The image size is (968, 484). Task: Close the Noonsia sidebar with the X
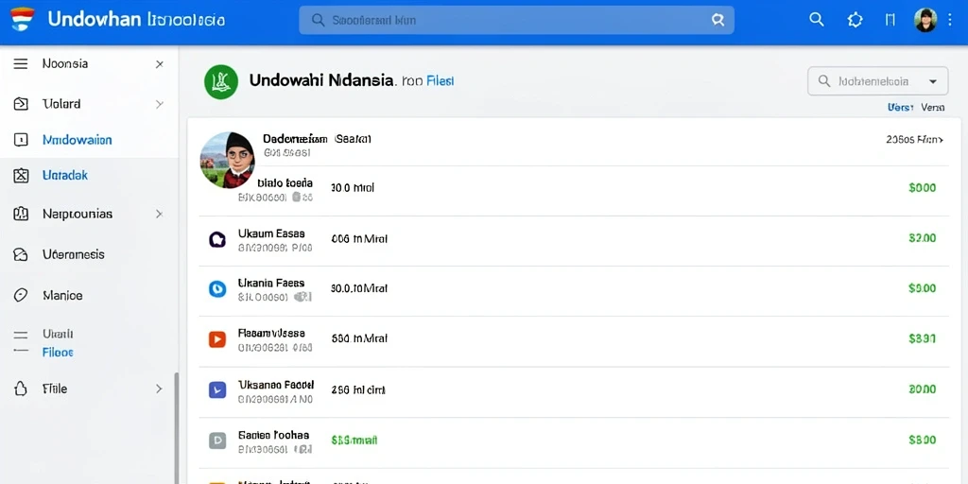click(x=159, y=63)
